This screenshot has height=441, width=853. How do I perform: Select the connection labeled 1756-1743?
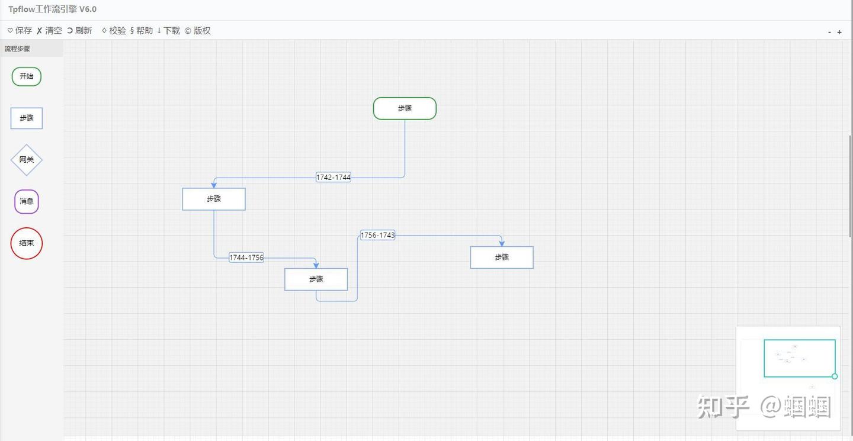point(377,234)
